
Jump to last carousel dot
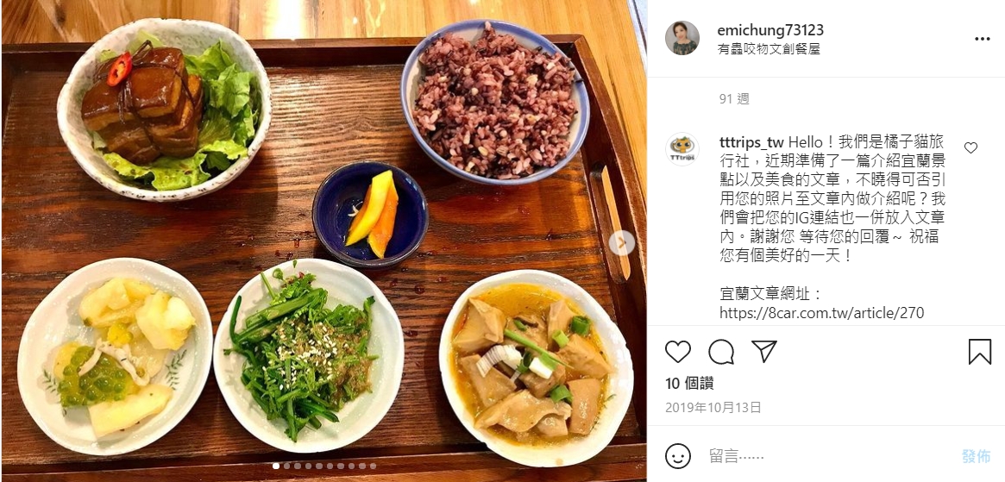(x=373, y=466)
